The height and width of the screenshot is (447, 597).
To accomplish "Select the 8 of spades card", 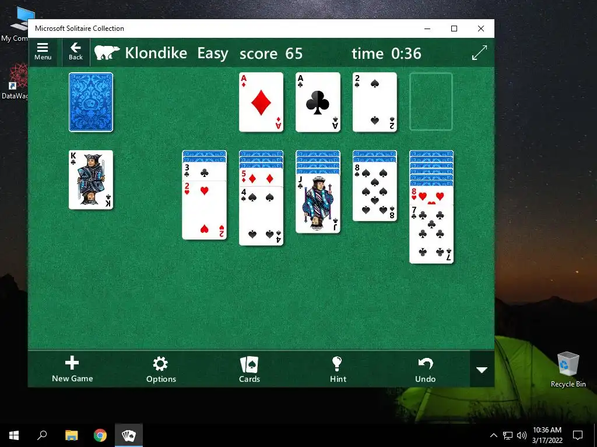I will point(375,192).
